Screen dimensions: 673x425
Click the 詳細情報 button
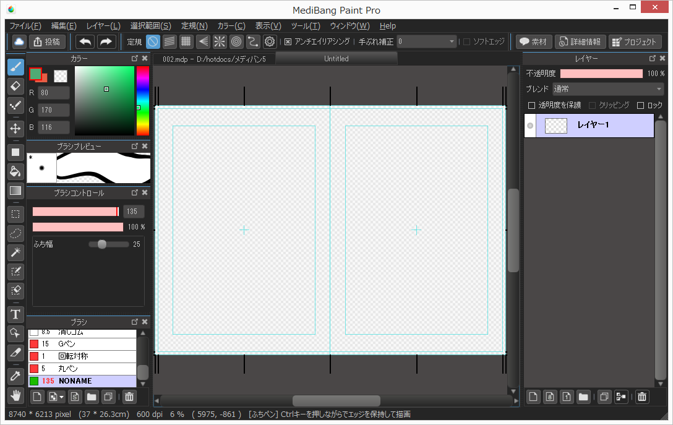pyautogui.click(x=580, y=41)
